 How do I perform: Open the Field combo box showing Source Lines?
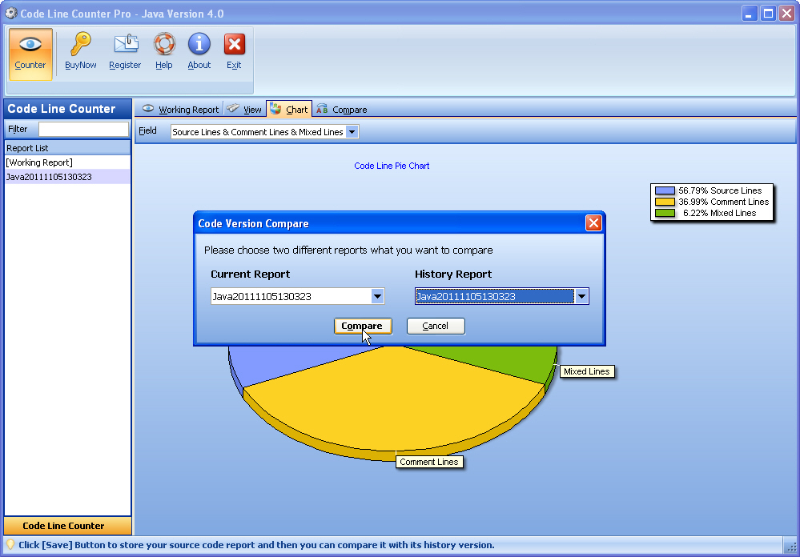point(265,132)
